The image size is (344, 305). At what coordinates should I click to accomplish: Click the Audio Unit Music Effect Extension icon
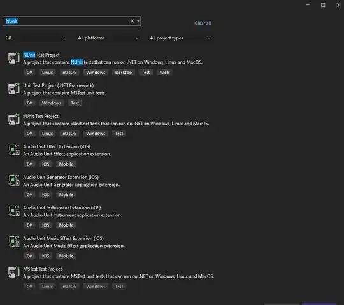[14, 242]
